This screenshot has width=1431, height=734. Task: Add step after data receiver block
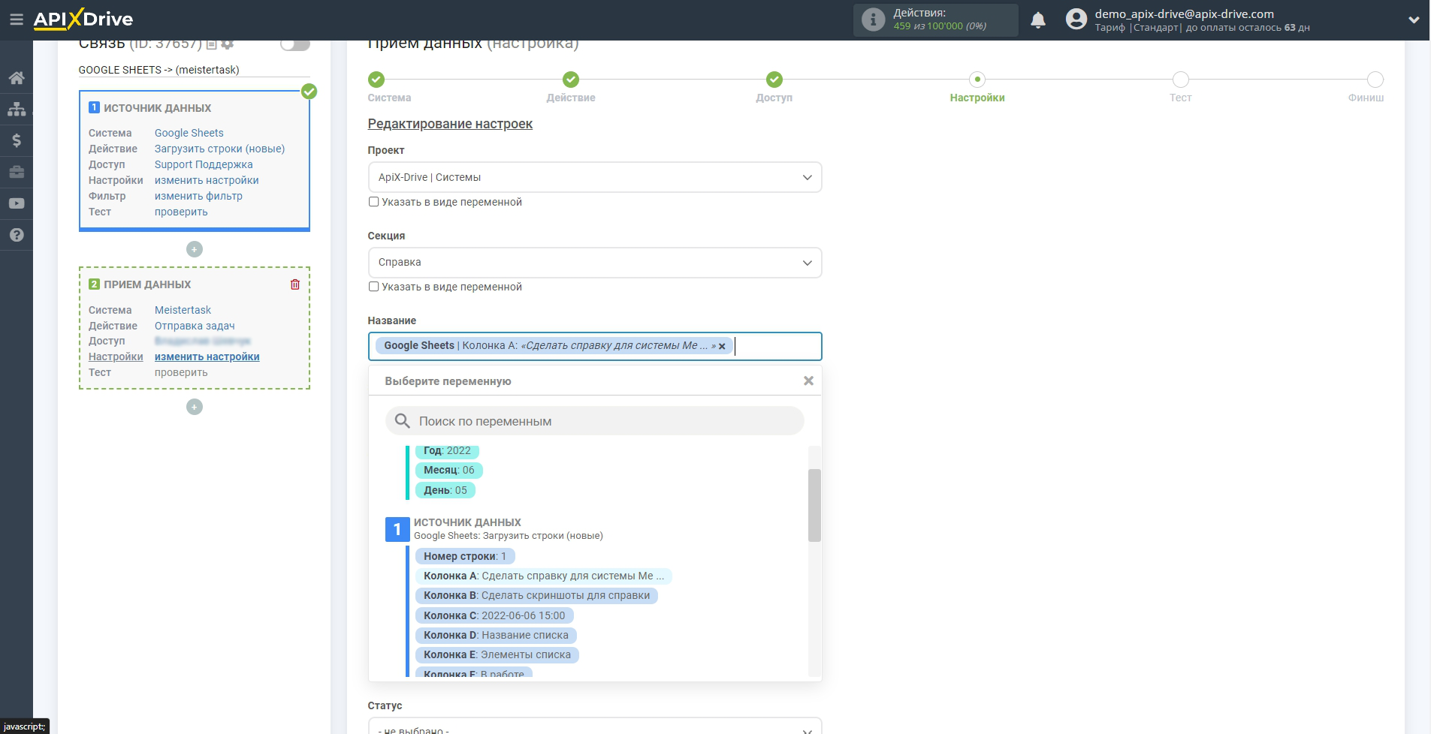click(195, 407)
